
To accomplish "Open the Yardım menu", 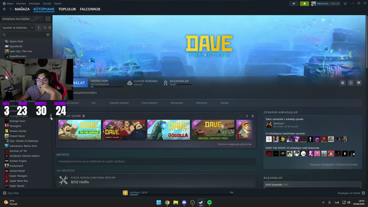I will tap(57, 3).
